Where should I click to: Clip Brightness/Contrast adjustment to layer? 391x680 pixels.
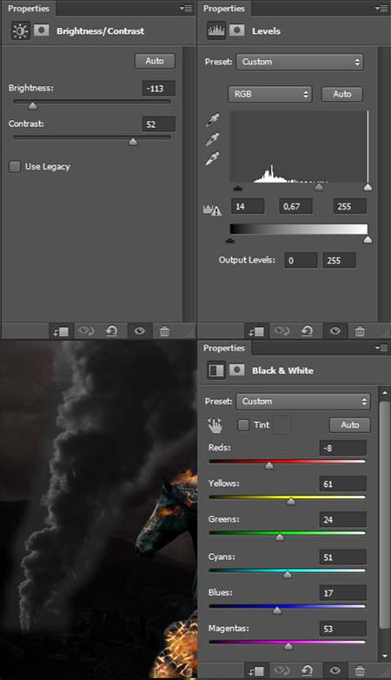pyautogui.click(x=61, y=332)
